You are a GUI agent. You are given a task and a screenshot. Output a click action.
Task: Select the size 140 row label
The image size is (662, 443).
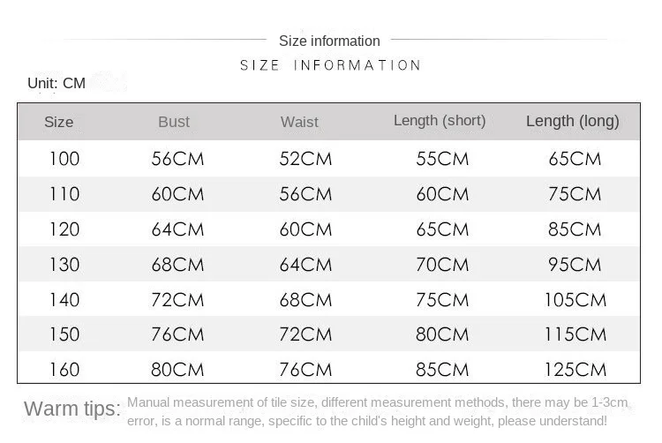pos(64,300)
